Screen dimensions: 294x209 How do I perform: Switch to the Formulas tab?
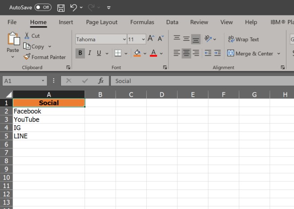tap(142, 22)
